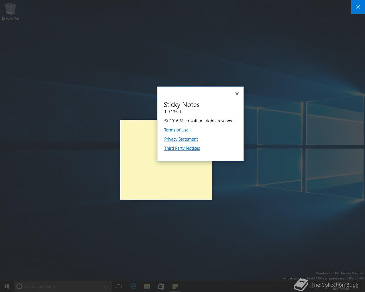Close the Sticky Notes about dialog
365x292 pixels.
(x=237, y=94)
